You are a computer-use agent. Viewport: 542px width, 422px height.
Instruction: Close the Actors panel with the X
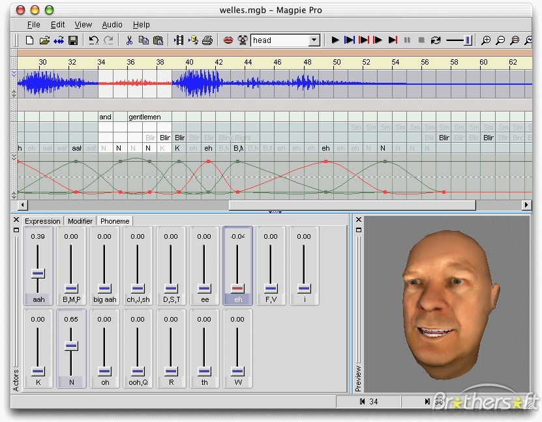[x=16, y=220]
